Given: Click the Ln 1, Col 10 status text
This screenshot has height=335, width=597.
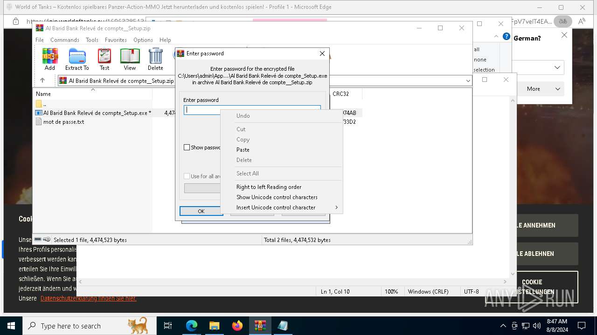Looking at the screenshot, I should (335, 292).
